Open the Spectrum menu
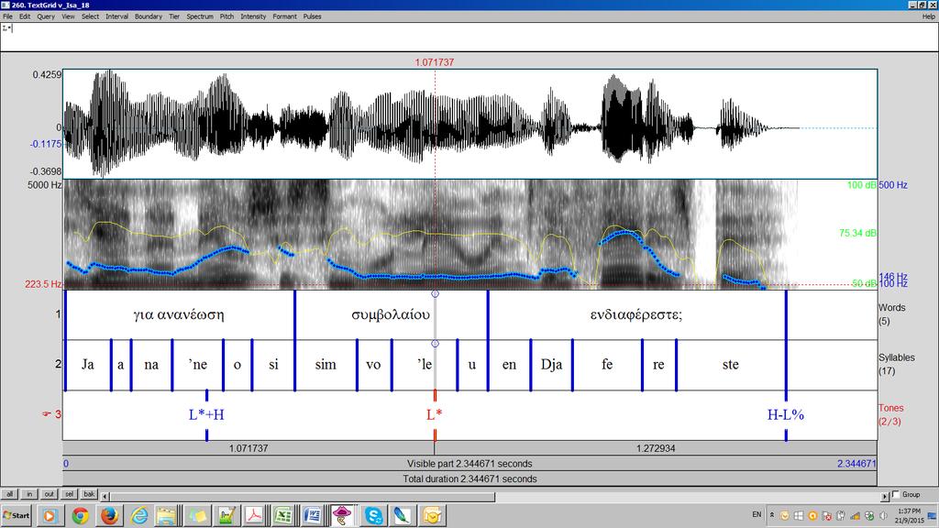 click(200, 16)
